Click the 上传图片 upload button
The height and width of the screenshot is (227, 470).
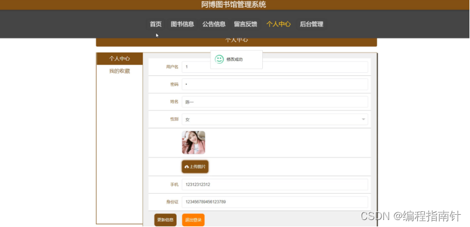(x=195, y=167)
